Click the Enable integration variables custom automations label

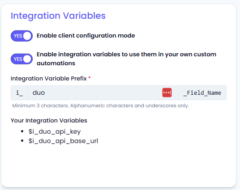coord(126,59)
